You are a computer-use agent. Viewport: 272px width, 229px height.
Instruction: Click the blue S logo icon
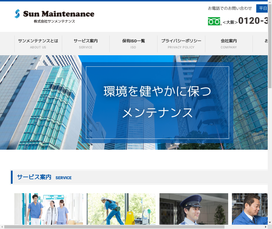tap(17, 14)
